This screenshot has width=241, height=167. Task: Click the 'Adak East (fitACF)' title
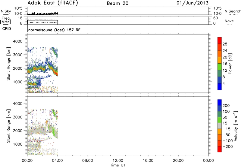click(52, 3)
